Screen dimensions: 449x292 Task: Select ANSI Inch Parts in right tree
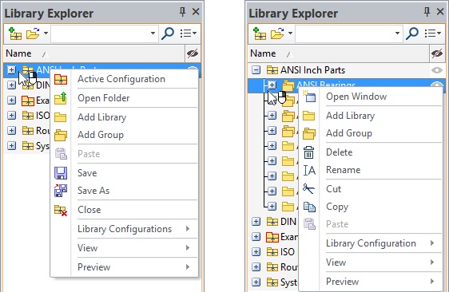point(312,70)
